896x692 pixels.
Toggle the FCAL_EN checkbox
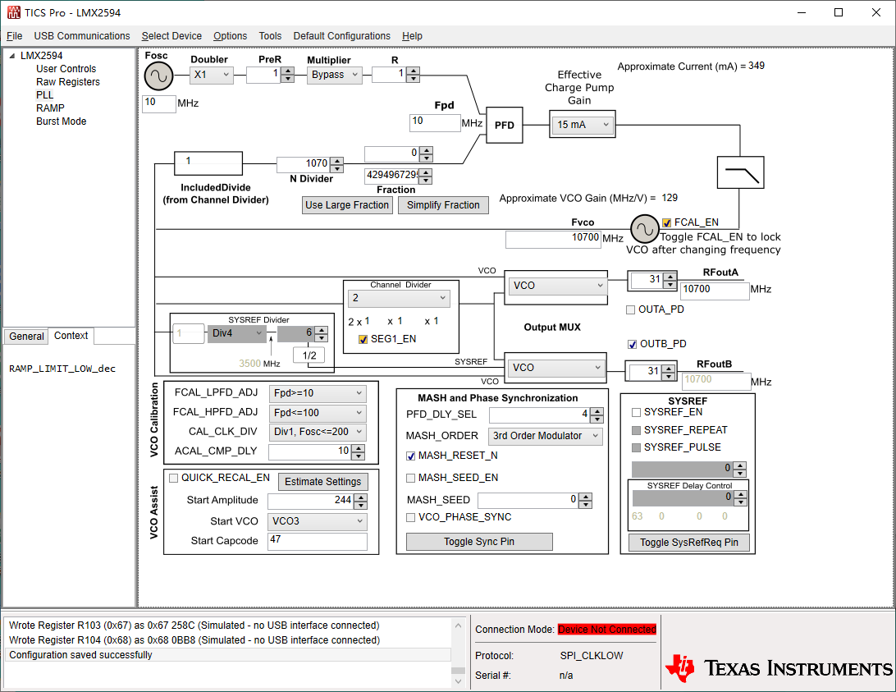pyautogui.click(x=666, y=222)
